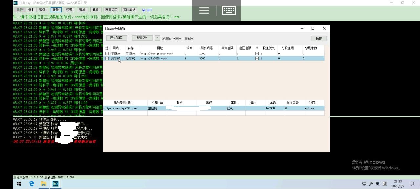Click the 保存 save button
The image size is (420, 189).
(x=319, y=38)
